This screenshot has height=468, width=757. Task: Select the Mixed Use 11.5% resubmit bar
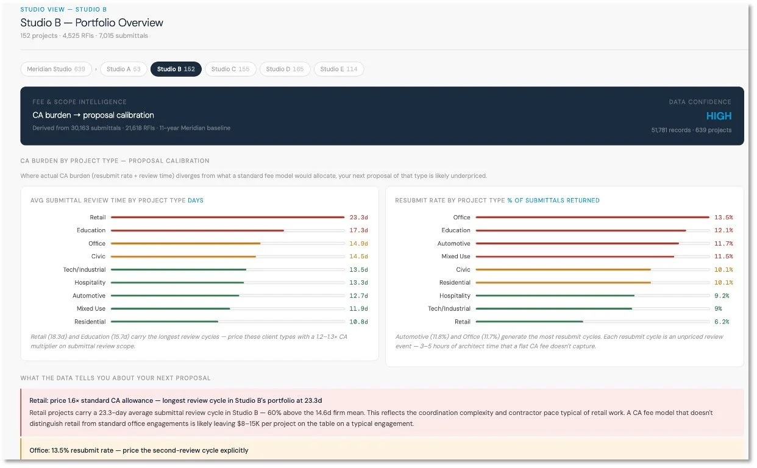click(592, 257)
